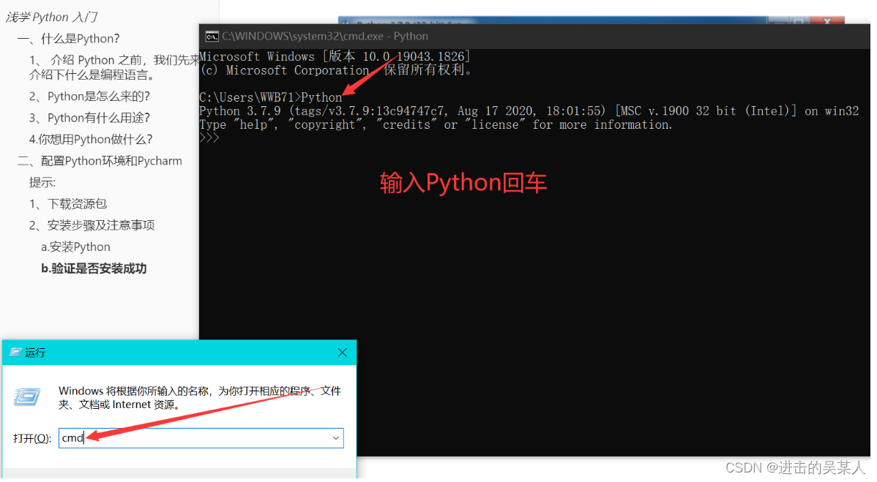Screen dimensions: 877x482
Task: Click the Python 3.7.9 version line
Action: click(x=529, y=111)
